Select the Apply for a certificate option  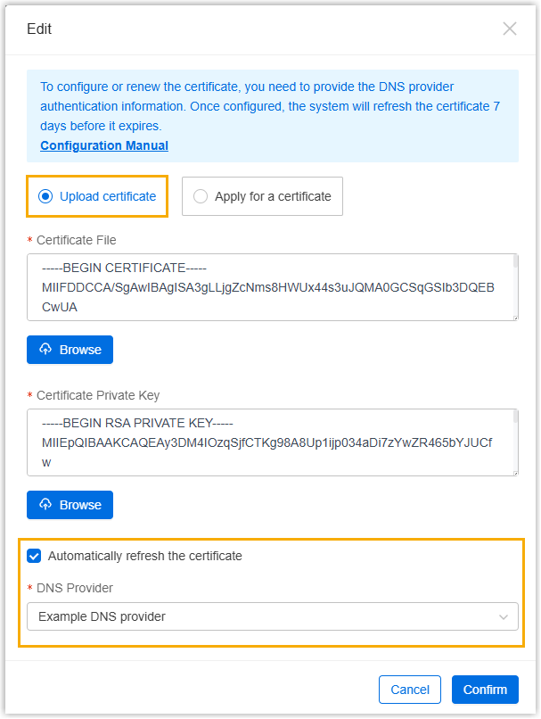[201, 196]
